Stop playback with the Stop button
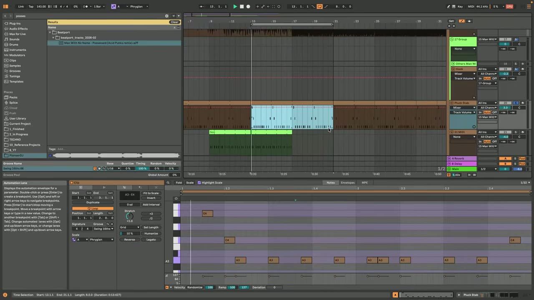The image size is (534, 300). [242, 7]
